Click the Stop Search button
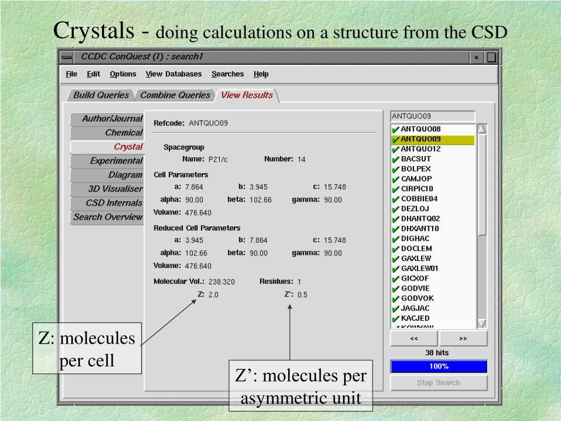Image resolution: width=561 pixels, height=421 pixels. point(439,383)
